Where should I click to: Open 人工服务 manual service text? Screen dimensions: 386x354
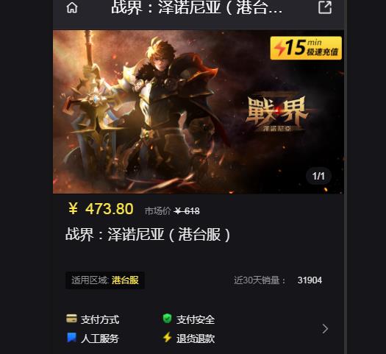(100, 339)
